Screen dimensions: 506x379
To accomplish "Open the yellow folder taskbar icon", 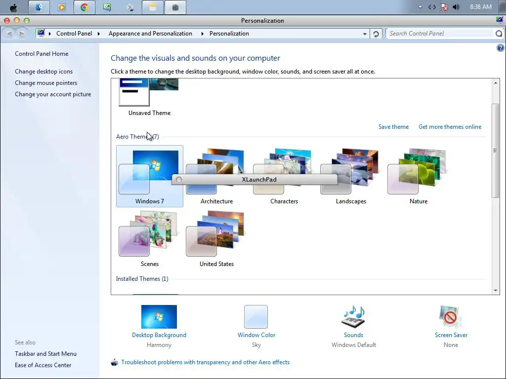I will (153, 7).
